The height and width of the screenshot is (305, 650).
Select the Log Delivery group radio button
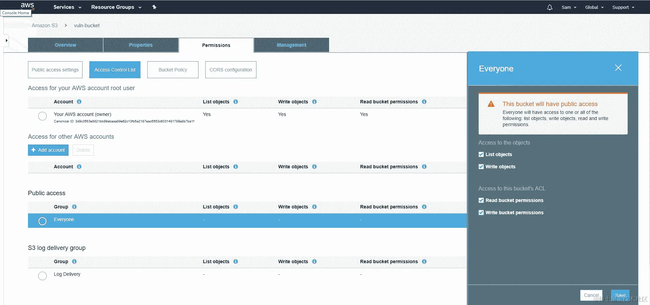tap(42, 276)
